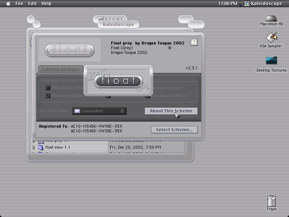Click the 11:06 PM menu bar clock
The width and height of the screenshot is (289, 217).
[228, 4]
